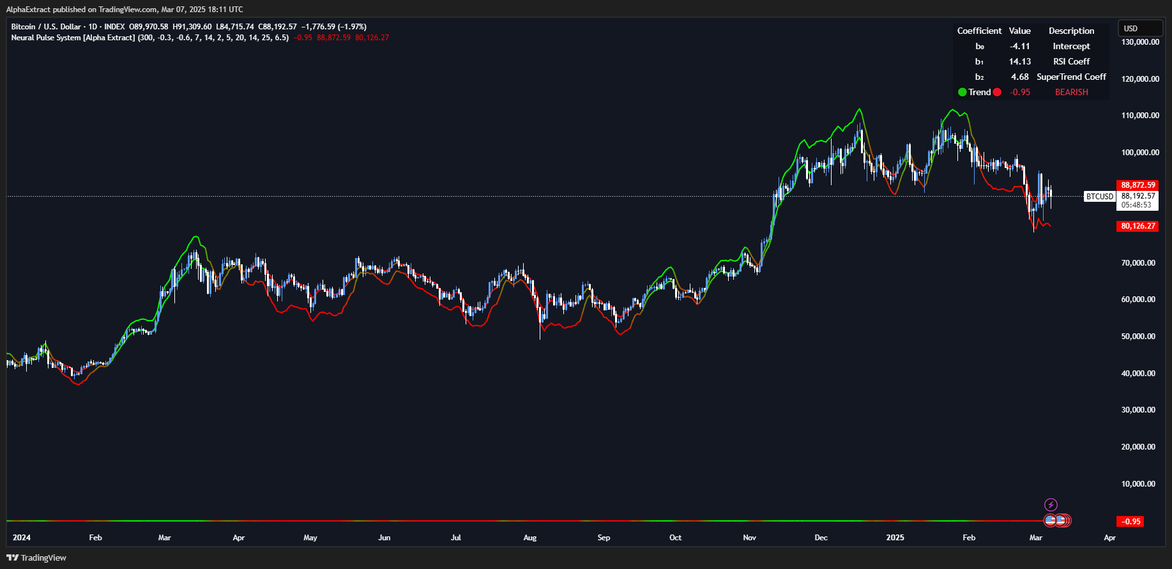This screenshot has width=1172, height=569.
Task: Click the high value H91,309.60
Action: pos(192,27)
